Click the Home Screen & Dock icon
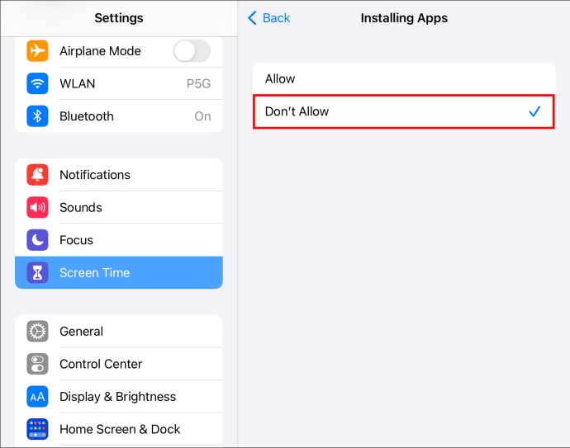 [37, 429]
